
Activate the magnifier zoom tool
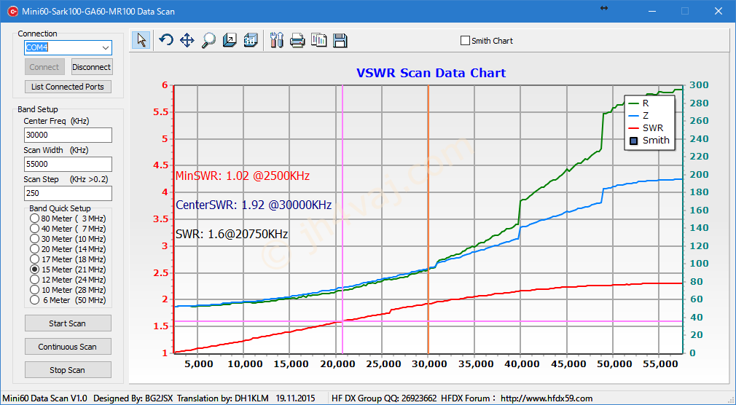208,40
